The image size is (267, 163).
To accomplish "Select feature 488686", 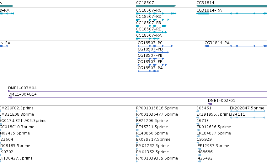I will [x=205, y=152].
